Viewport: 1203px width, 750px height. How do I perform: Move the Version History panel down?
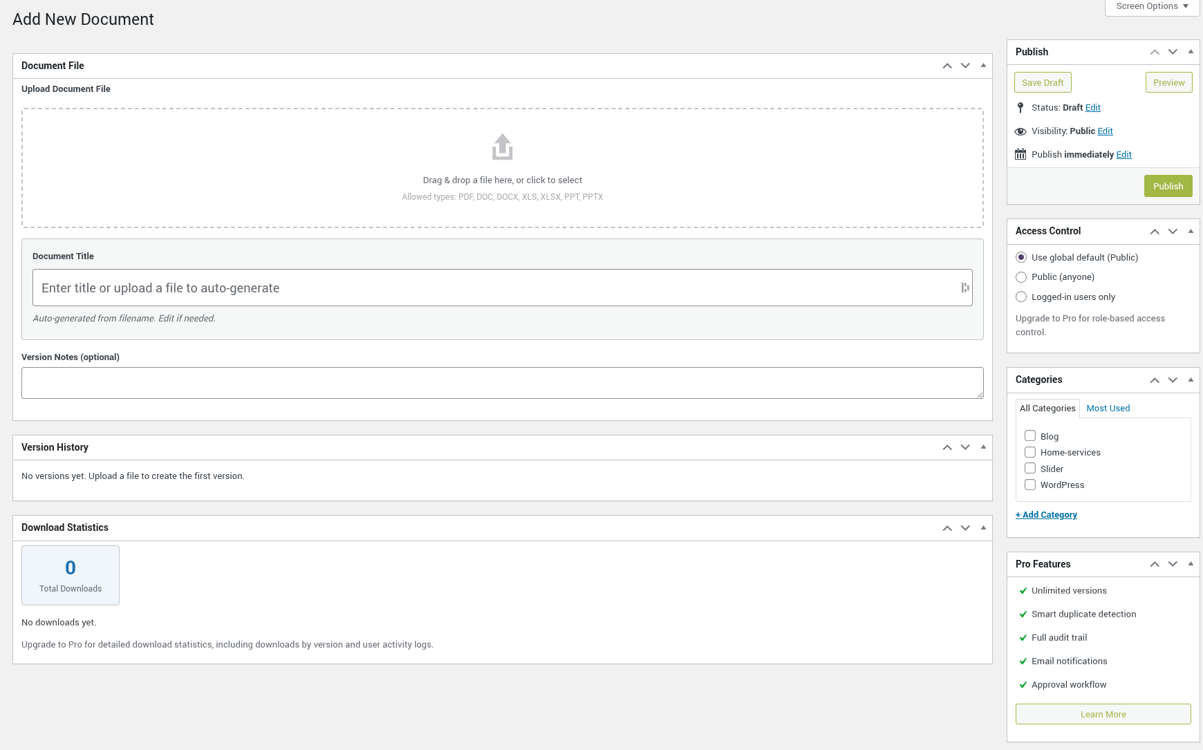click(x=965, y=447)
